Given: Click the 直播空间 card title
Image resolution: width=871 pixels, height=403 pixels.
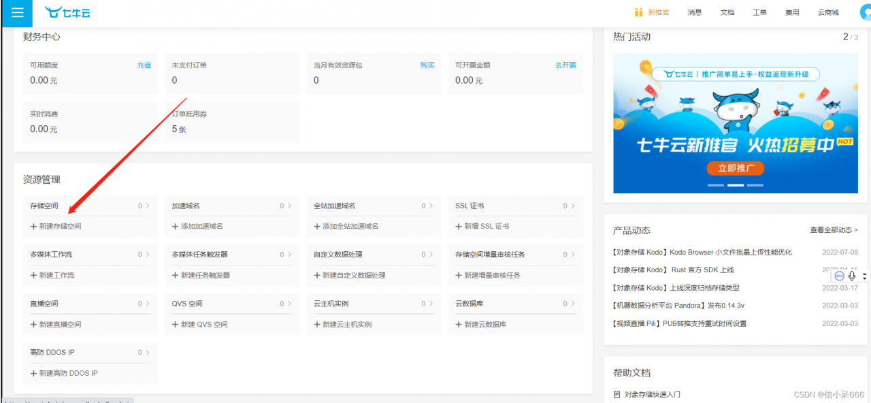Looking at the screenshot, I should click(x=44, y=304).
